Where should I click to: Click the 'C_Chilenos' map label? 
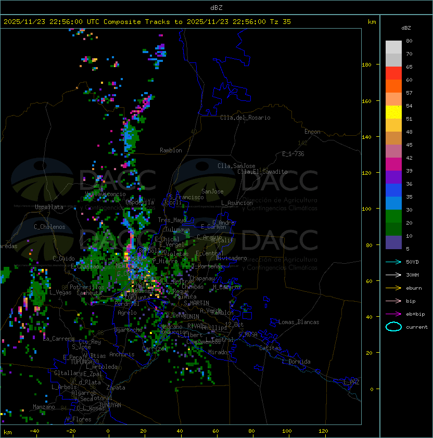coord(49,227)
